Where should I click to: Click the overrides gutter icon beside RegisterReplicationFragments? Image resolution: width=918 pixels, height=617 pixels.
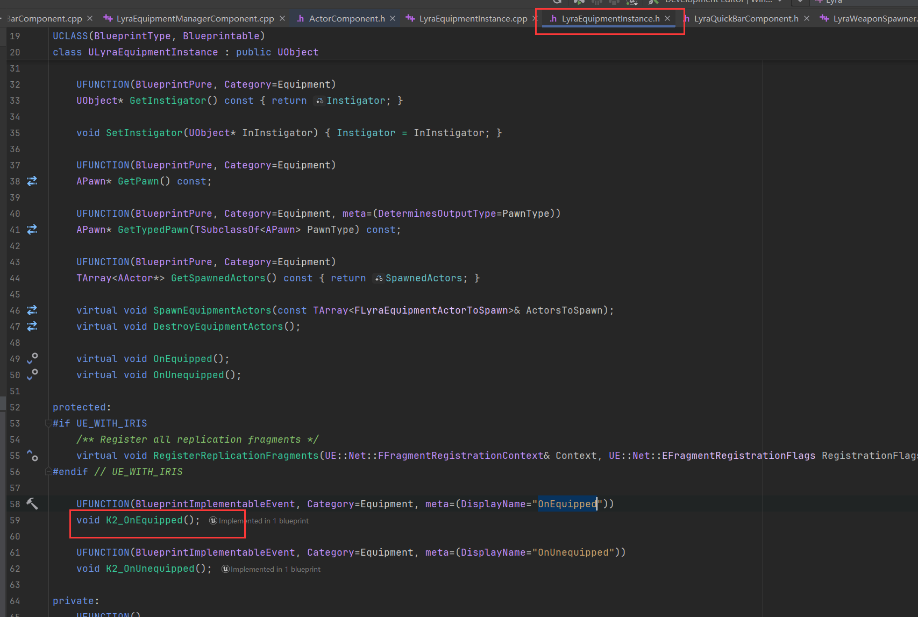[32, 456]
